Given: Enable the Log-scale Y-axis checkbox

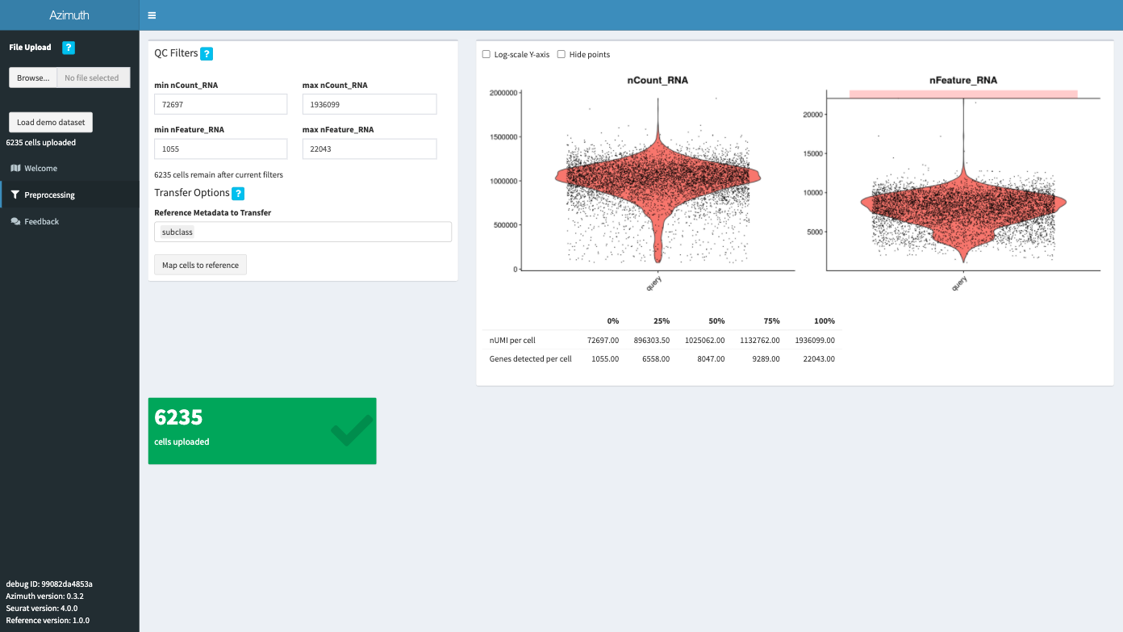Looking at the screenshot, I should point(486,54).
